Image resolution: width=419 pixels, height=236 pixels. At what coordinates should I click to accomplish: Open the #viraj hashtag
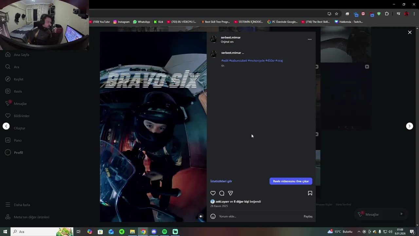[x=279, y=61]
